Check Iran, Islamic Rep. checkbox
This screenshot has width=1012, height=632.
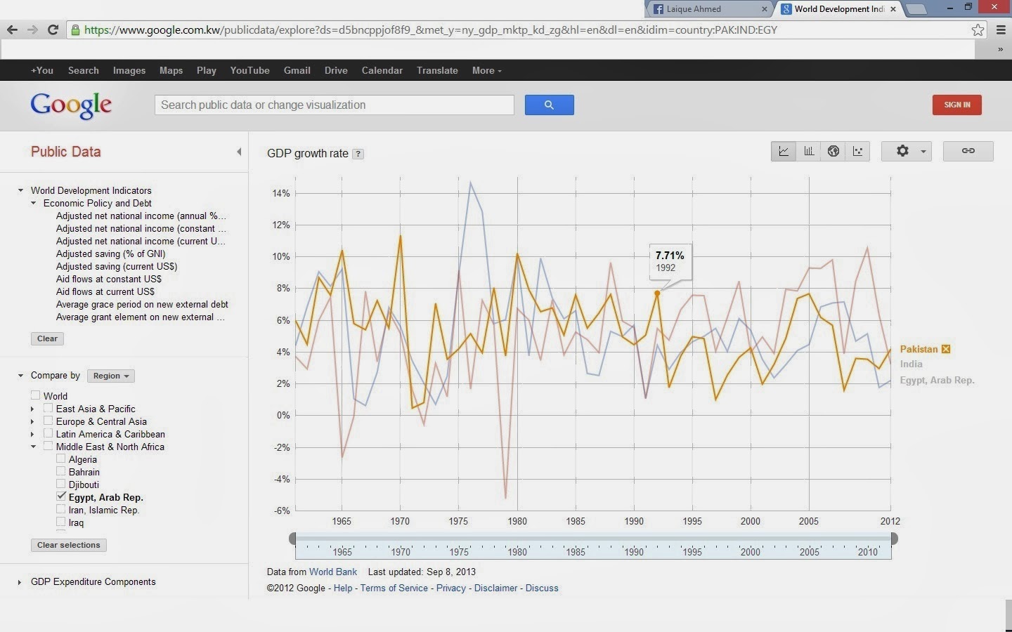[x=60, y=509]
